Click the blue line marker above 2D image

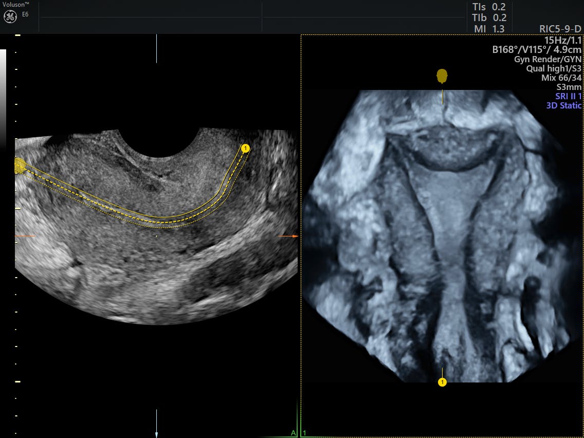coord(157,48)
